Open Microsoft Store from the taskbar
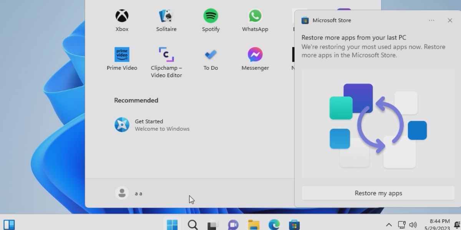Image resolution: width=461 pixels, height=230 pixels. tap(294, 224)
